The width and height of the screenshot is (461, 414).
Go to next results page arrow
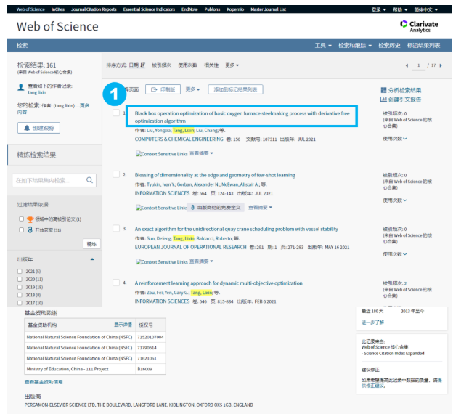441,65
